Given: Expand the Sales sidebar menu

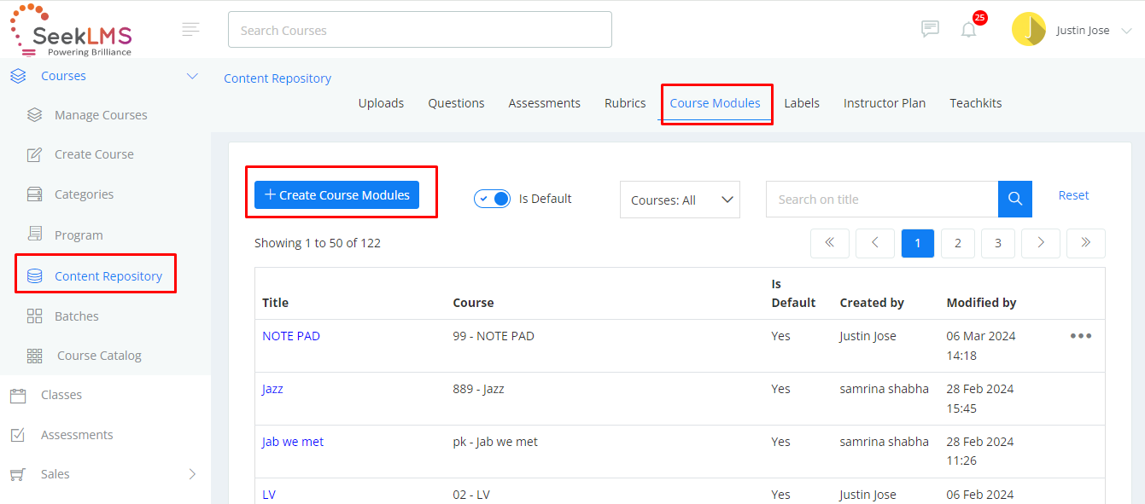Looking at the screenshot, I should tap(192, 474).
